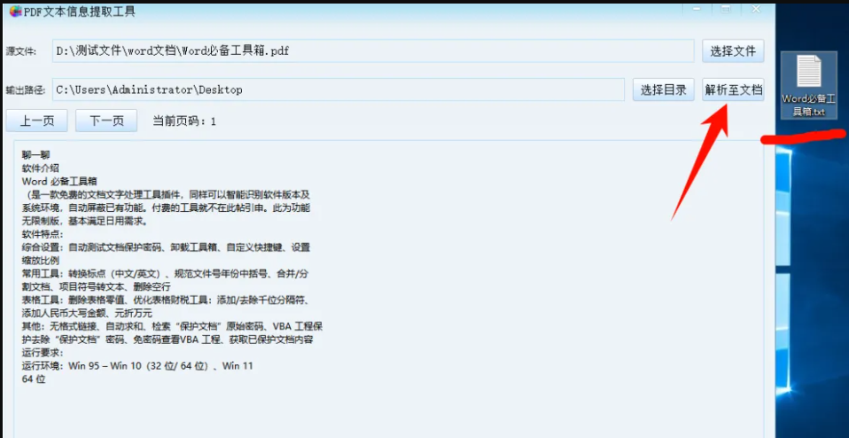Click the line starting 综合设置
This screenshot has width=849, height=438.
[166, 247]
